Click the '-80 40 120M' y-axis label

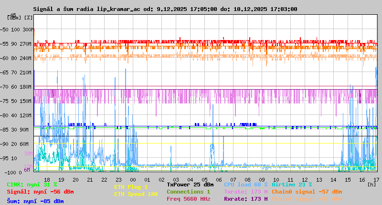[16, 115]
